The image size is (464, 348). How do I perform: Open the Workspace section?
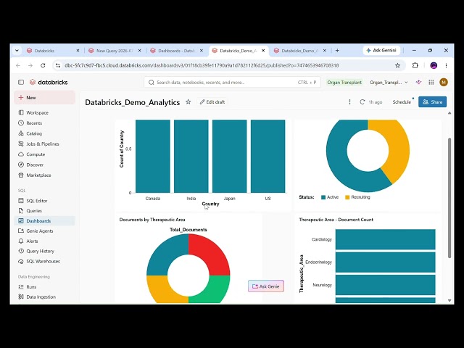(37, 113)
